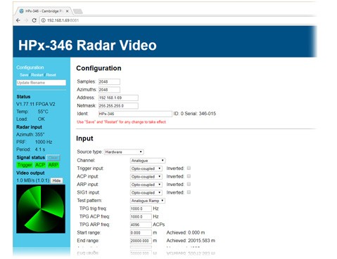337x259 pixels.
Task: Click the Samples input field
Action: tap(109, 81)
